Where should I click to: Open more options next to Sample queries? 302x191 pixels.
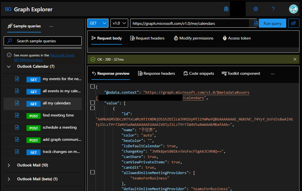51,26
